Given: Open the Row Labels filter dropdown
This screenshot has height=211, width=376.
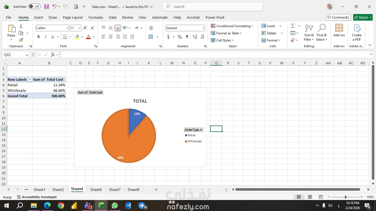Looking at the screenshot, I should coord(30,79).
